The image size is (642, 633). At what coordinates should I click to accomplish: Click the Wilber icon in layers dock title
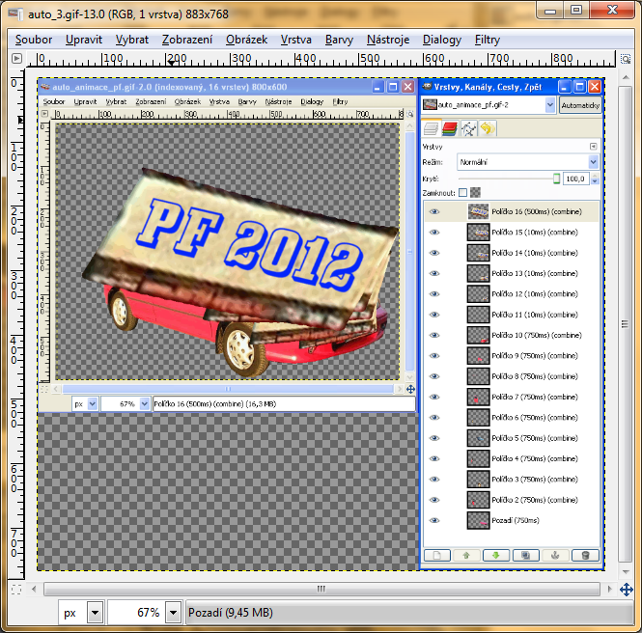tap(428, 87)
